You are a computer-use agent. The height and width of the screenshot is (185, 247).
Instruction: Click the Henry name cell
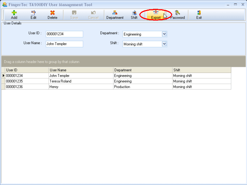pos(81,87)
